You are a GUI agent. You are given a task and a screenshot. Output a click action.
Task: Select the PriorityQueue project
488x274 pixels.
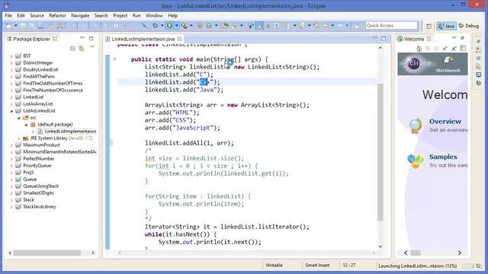pyautogui.click(x=37, y=166)
